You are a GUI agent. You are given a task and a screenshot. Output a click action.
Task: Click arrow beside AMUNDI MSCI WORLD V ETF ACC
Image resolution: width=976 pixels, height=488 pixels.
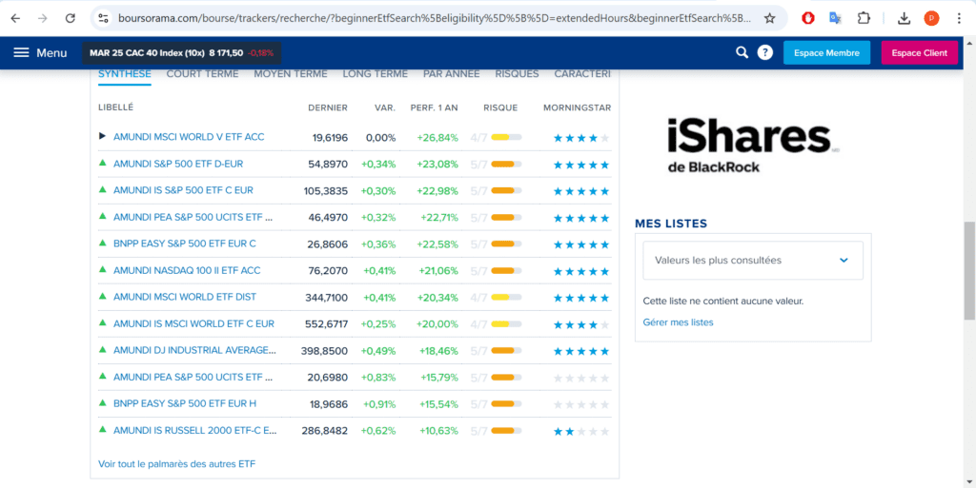(x=103, y=136)
